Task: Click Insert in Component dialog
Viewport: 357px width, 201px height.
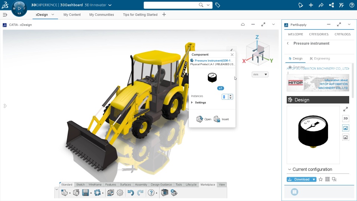Action: (x=221, y=119)
